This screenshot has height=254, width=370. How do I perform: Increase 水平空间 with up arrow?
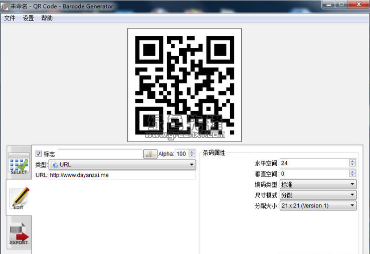(352, 161)
